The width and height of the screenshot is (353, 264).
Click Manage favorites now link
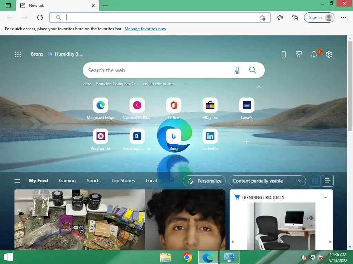click(x=145, y=29)
